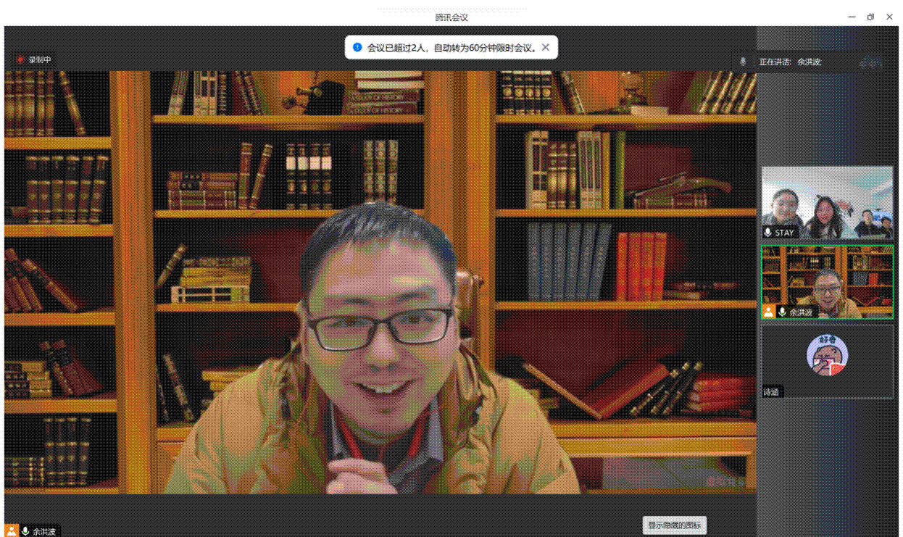This screenshot has width=903, height=537.
Task: Click the faint view-switch icon right of 正在讲话
Action: (x=870, y=62)
